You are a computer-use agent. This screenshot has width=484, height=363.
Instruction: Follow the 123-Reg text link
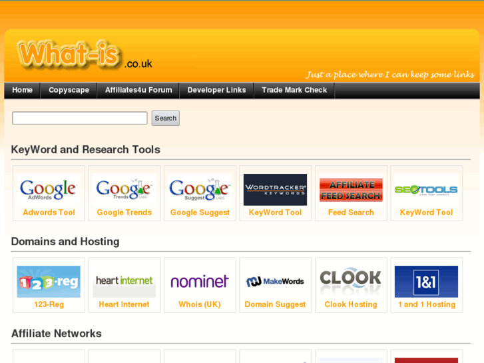point(49,304)
